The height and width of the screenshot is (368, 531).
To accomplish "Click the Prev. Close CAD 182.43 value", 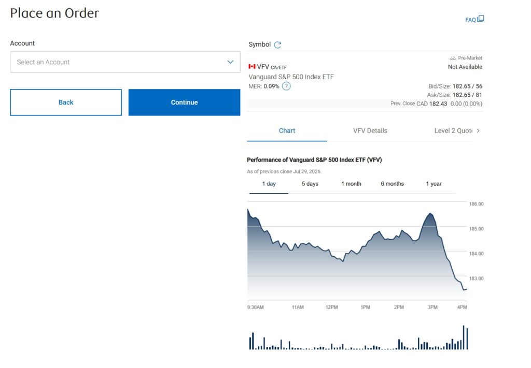I will pos(432,104).
